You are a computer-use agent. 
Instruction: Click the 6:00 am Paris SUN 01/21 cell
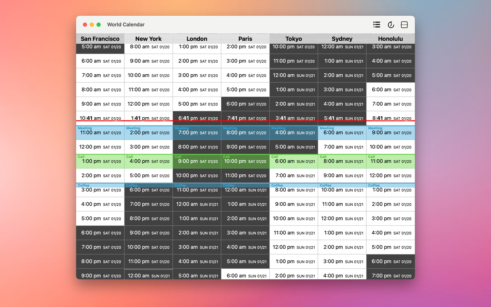click(x=245, y=274)
